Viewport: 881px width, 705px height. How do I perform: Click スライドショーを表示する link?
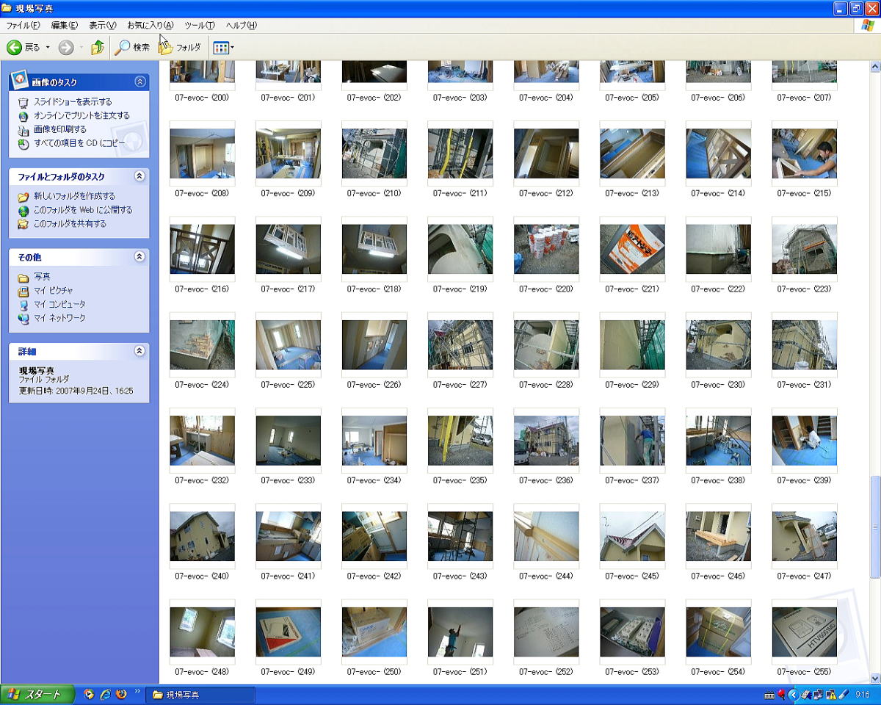[73, 102]
